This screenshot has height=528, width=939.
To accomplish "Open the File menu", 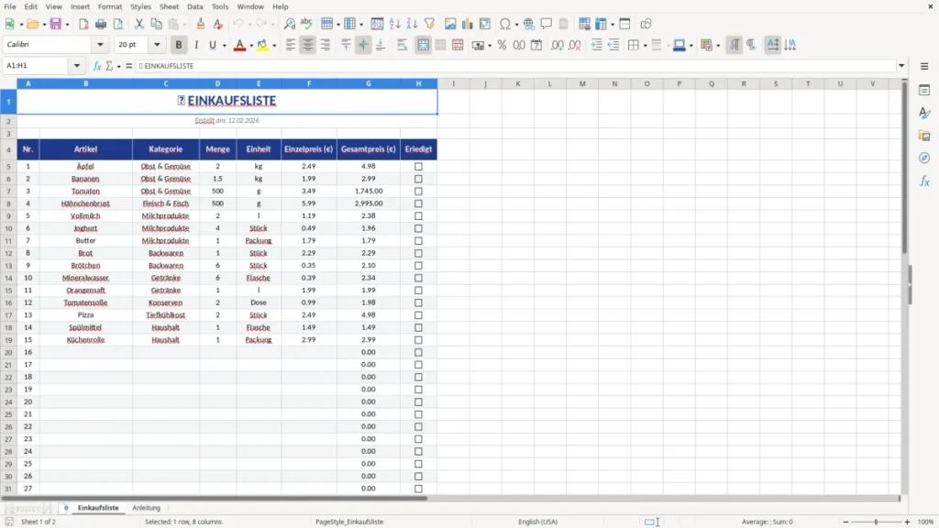I will point(10,6).
